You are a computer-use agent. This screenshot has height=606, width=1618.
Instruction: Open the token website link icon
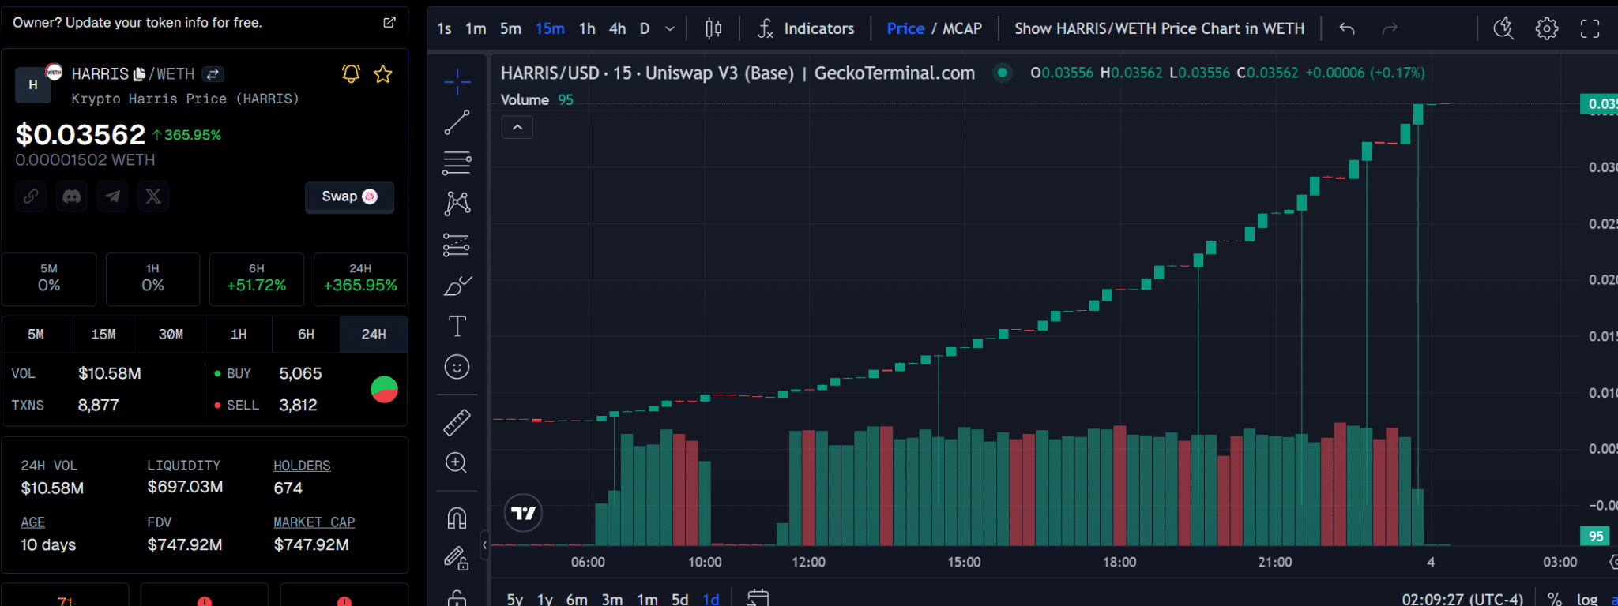click(31, 196)
